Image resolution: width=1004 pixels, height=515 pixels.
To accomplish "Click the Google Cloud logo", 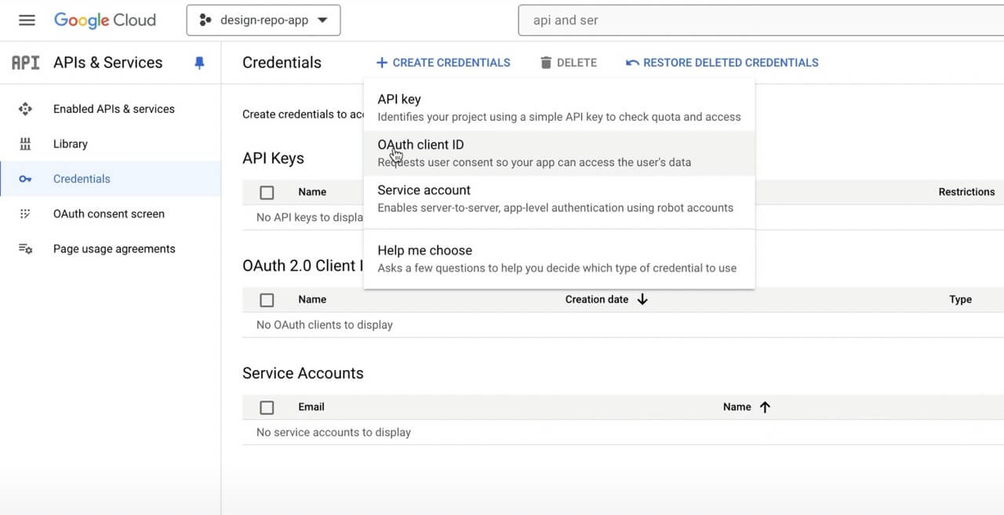I will click(104, 20).
